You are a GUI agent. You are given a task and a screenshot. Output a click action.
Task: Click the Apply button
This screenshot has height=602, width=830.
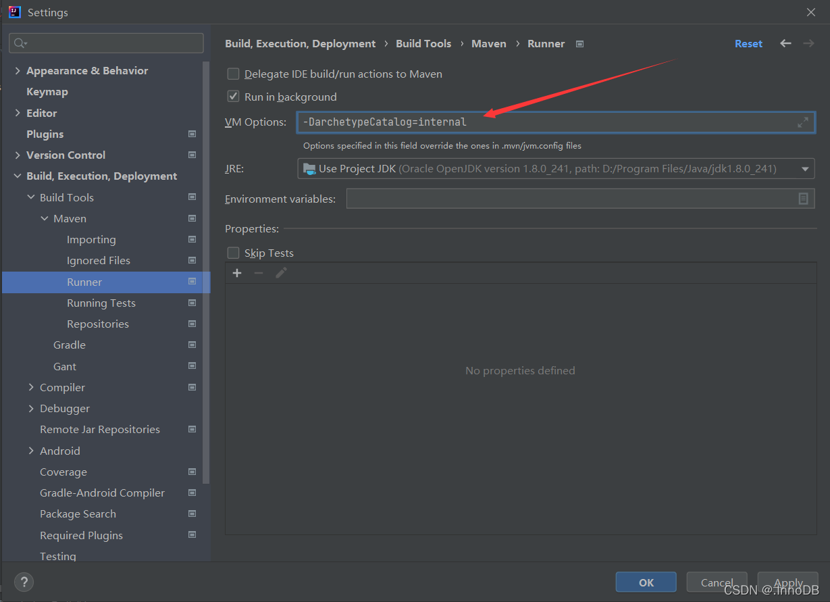(x=788, y=582)
